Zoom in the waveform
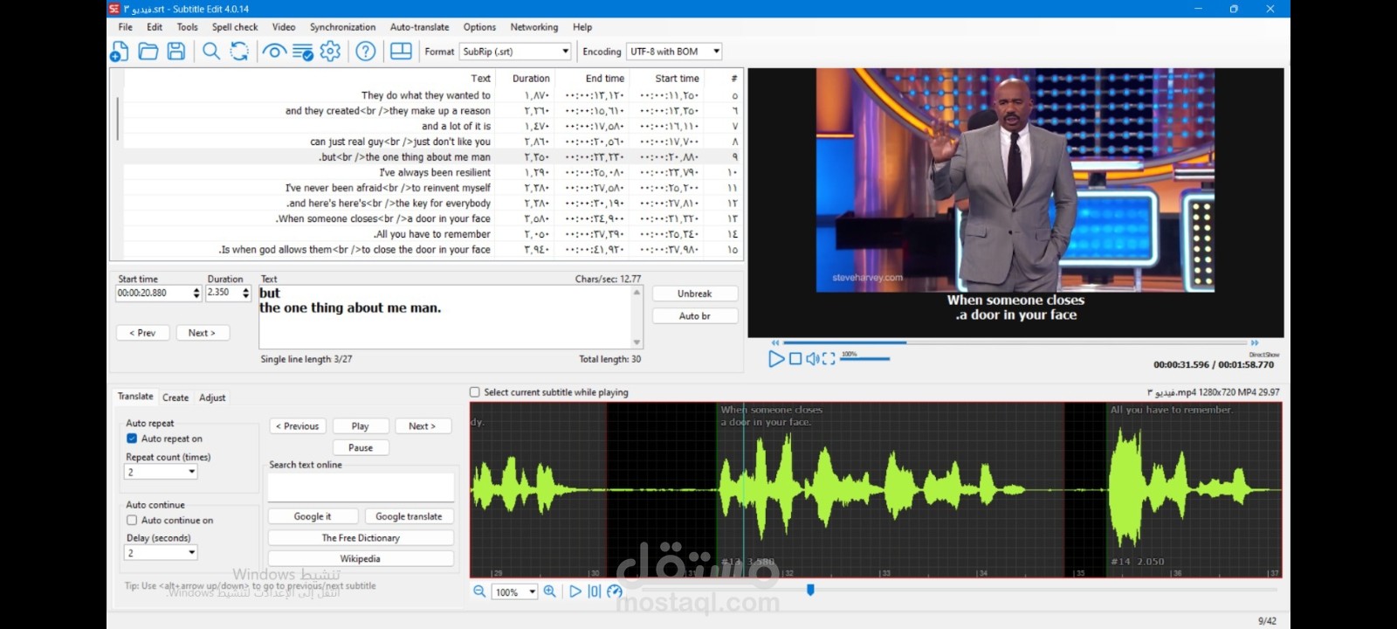Image resolution: width=1397 pixels, height=629 pixels. click(549, 591)
